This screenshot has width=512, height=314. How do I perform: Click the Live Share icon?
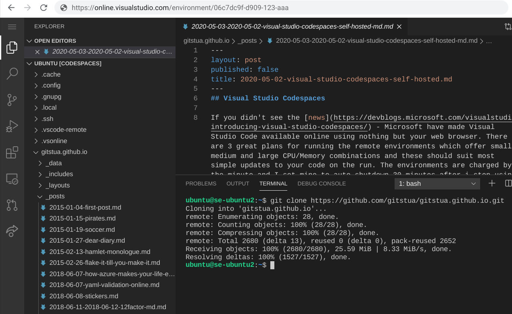pos(12,230)
